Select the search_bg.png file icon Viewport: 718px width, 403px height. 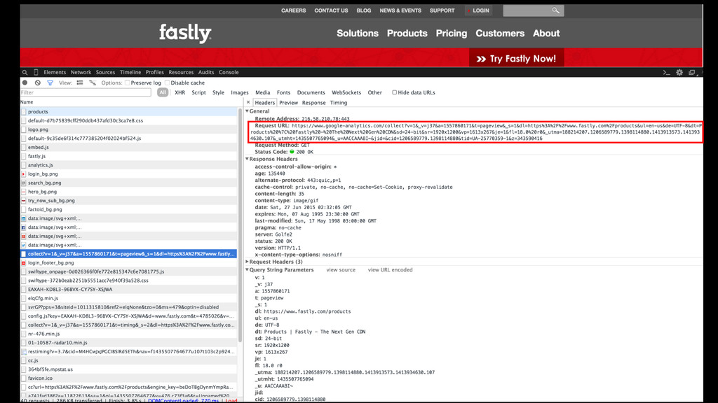coord(23,183)
